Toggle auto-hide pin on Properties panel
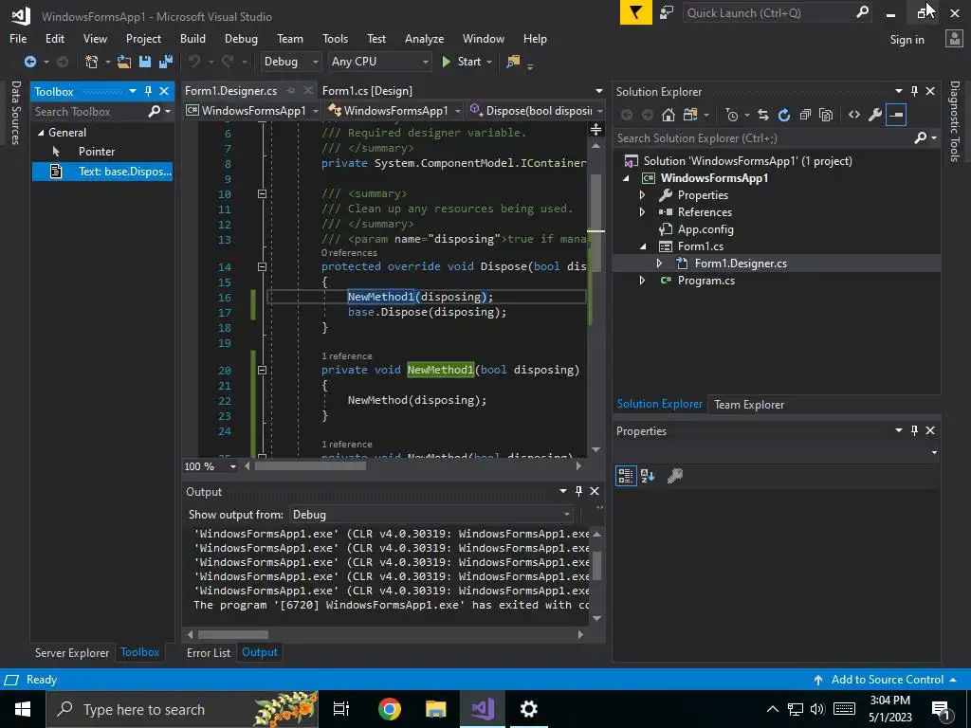971x728 pixels. click(914, 430)
